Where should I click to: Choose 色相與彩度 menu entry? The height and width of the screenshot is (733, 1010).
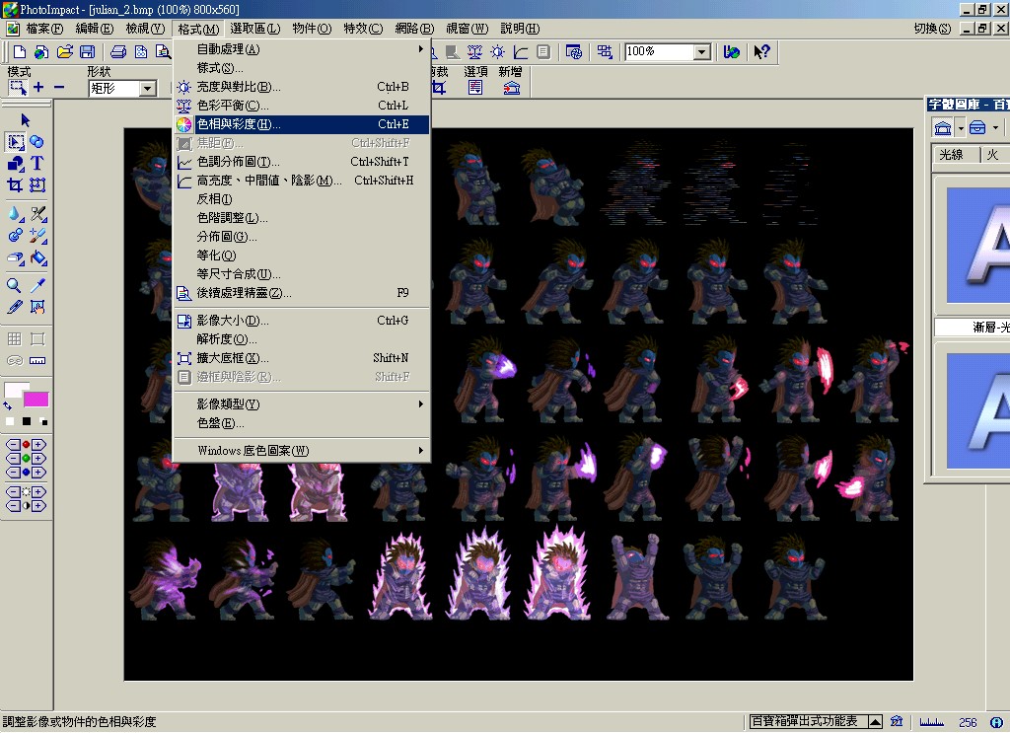click(x=302, y=123)
